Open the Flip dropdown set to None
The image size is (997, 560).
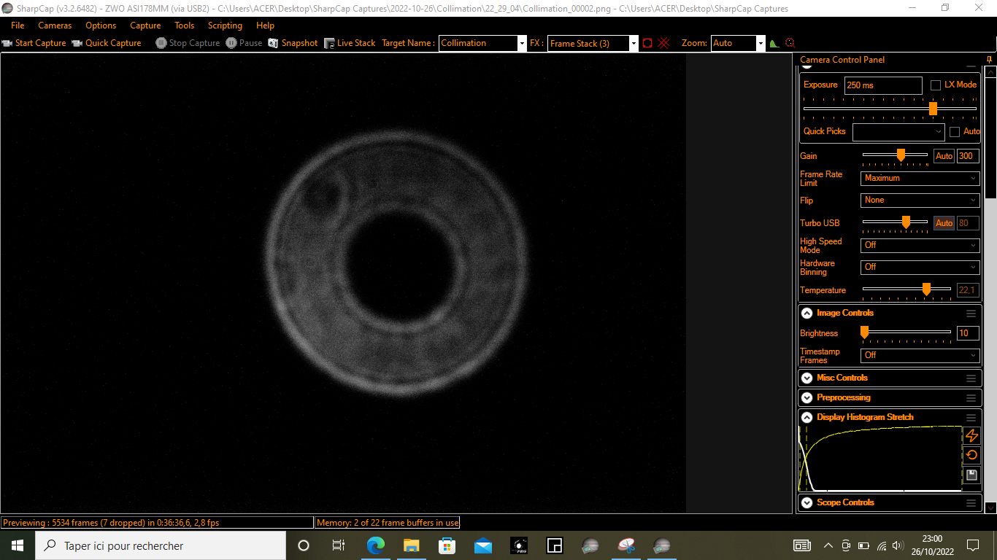click(920, 200)
